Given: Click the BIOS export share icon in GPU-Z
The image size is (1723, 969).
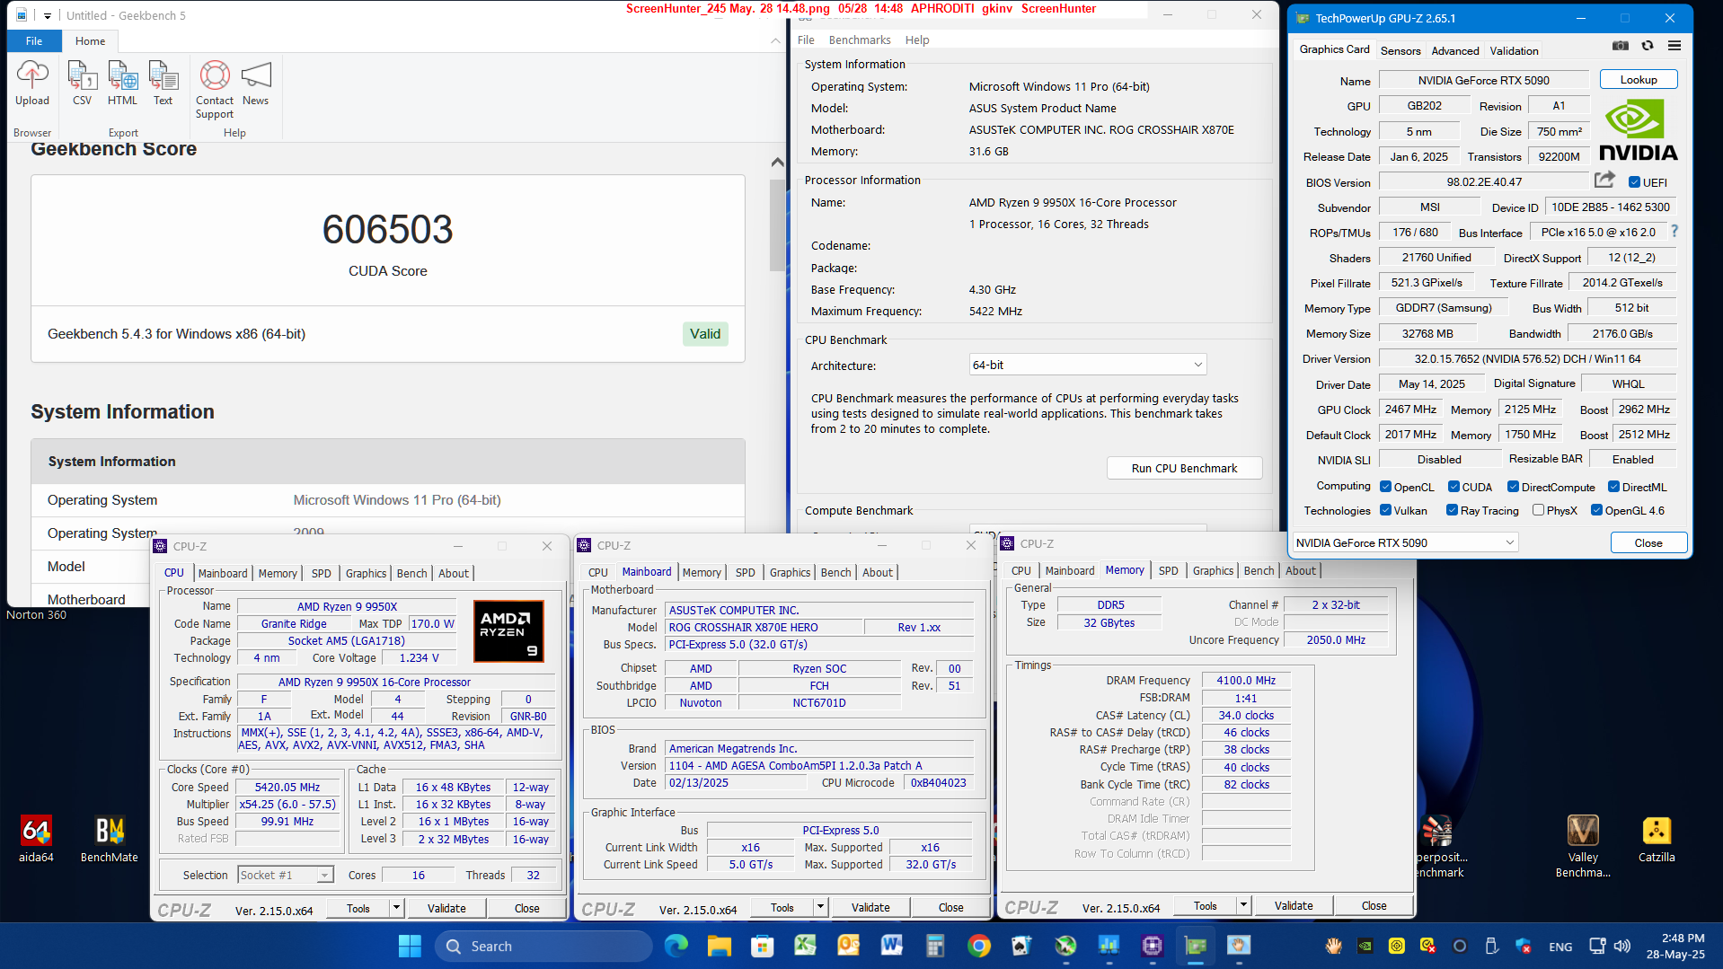Looking at the screenshot, I should [x=1605, y=181].
